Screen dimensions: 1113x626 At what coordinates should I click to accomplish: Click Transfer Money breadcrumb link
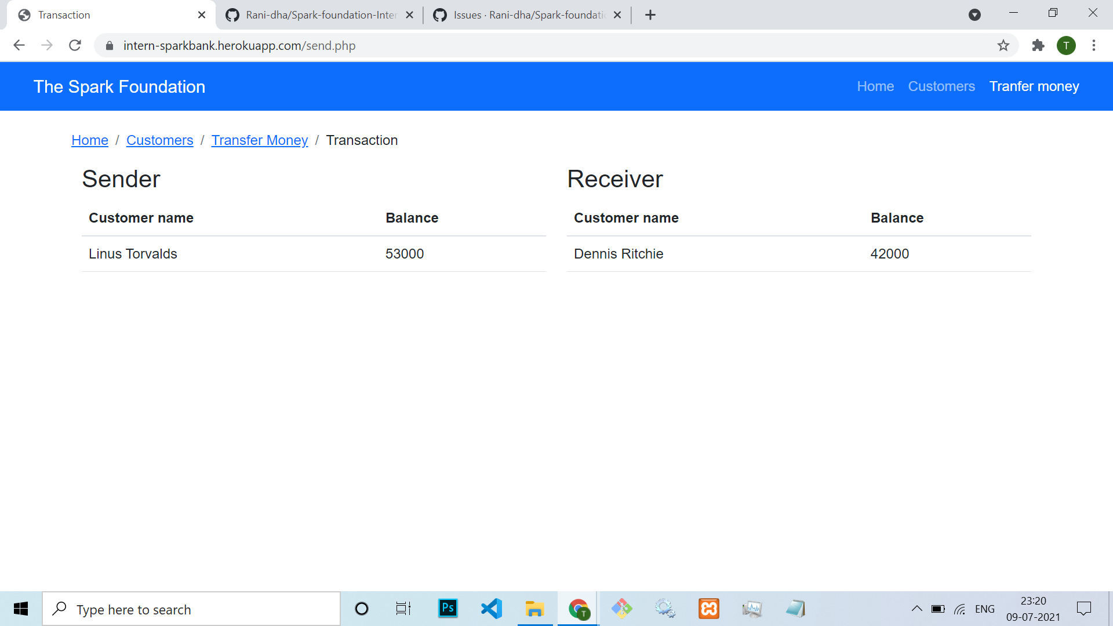[x=259, y=140]
